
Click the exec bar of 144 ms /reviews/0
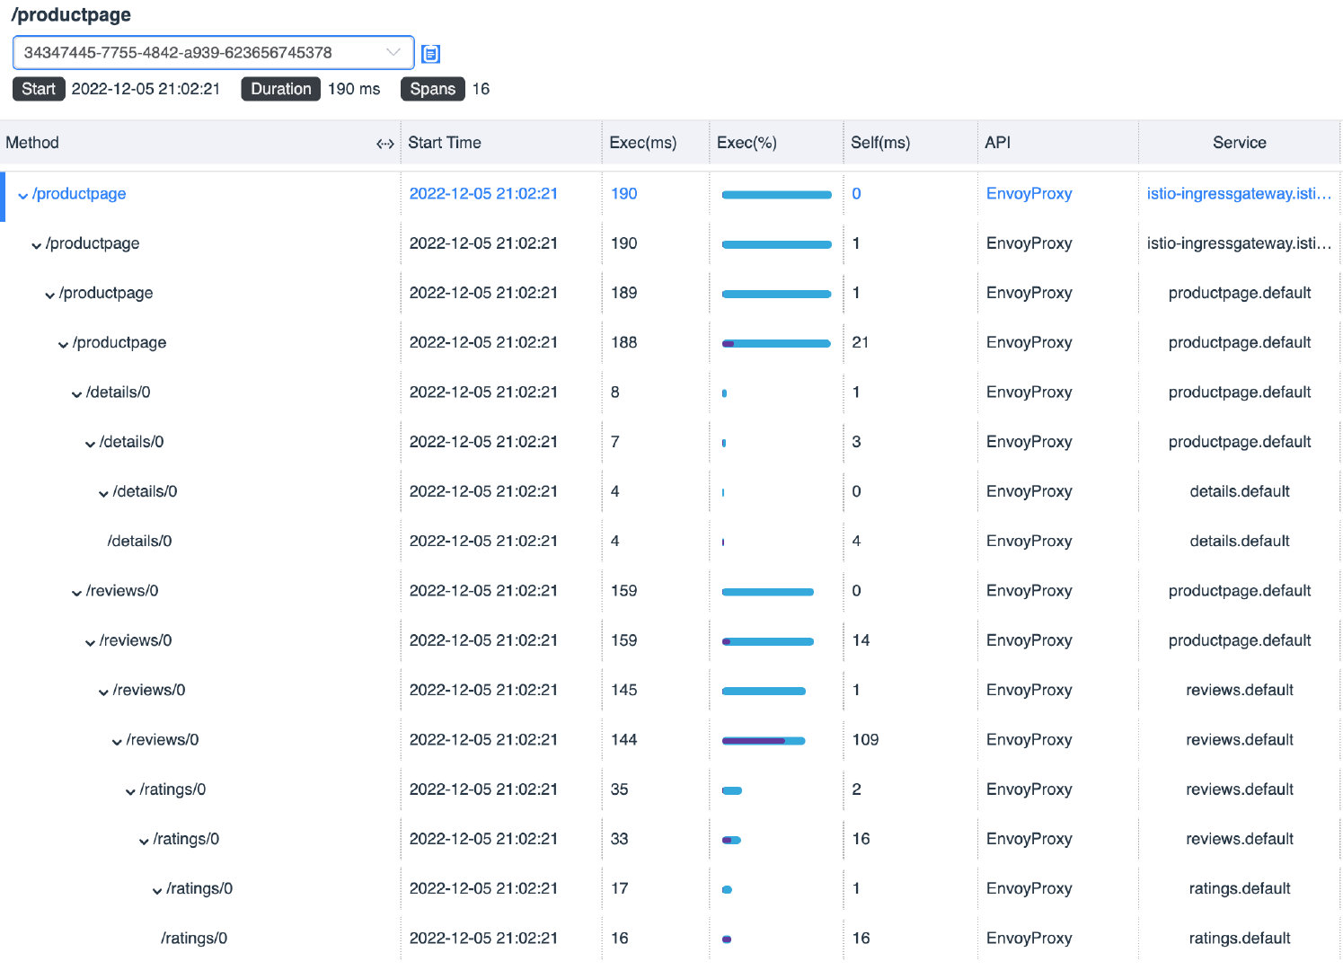tap(764, 741)
